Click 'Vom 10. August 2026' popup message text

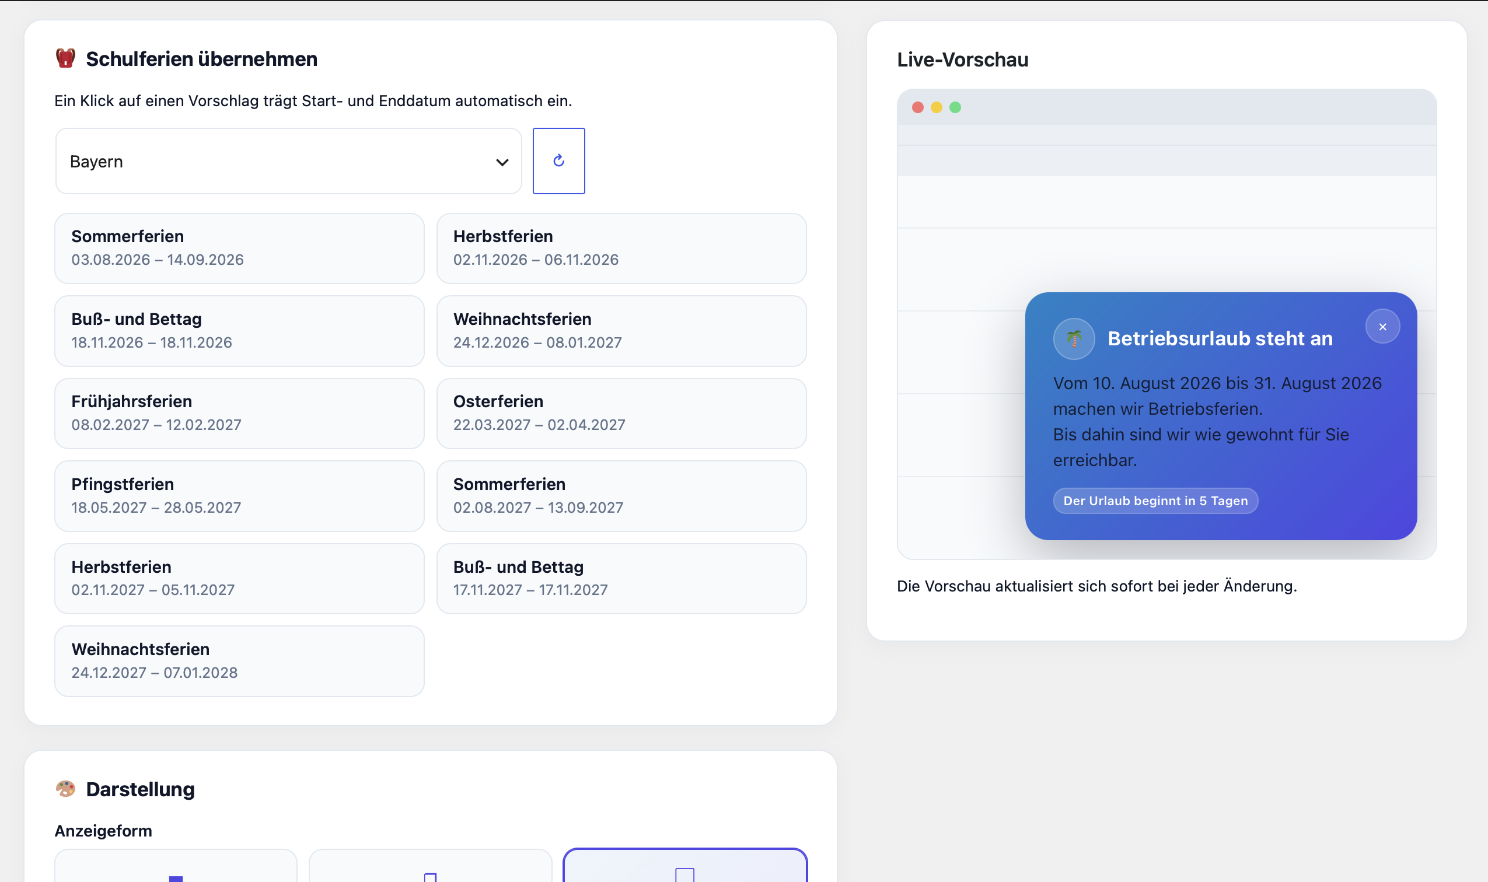pos(1217,421)
